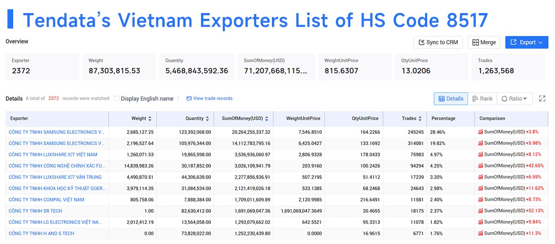Click the Sync to CRM button
The height and width of the screenshot is (244, 555).
tap(438, 42)
